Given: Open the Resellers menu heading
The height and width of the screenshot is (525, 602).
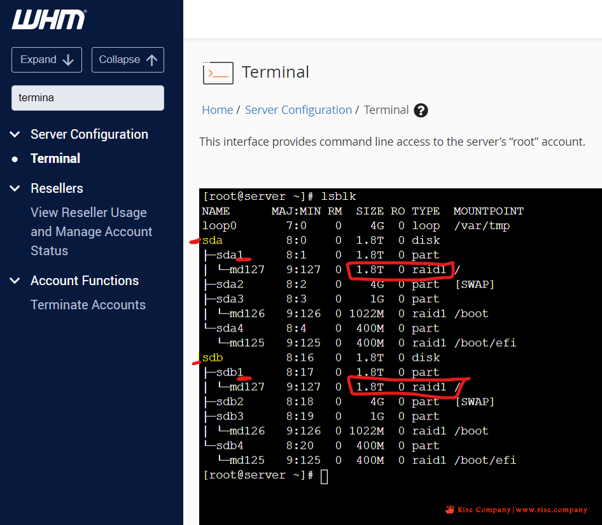Looking at the screenshot, I should pos(57,188).
